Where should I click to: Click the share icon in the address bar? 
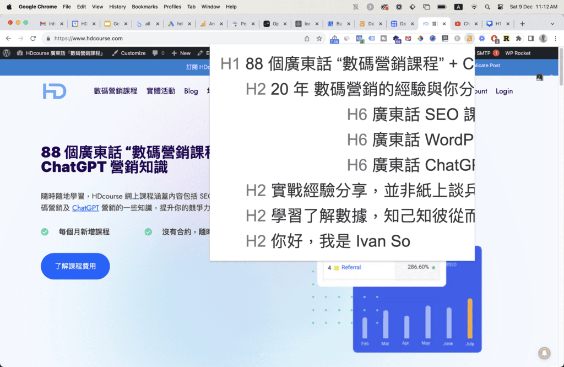tap(306, 39)
